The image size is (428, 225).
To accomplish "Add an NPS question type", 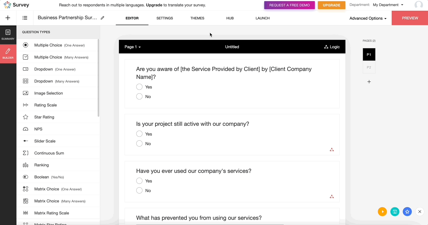I will 38,129.
